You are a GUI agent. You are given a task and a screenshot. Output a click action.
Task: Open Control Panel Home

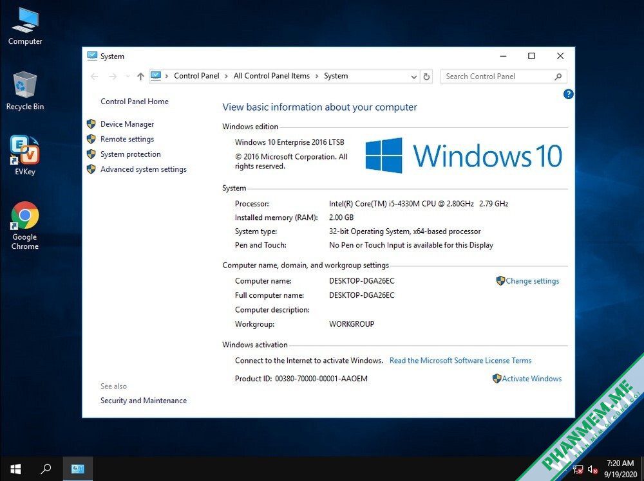point(135,102)
